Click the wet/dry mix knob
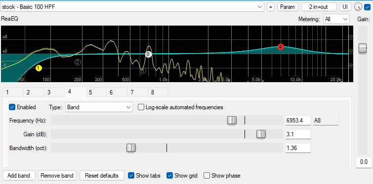 point(358,7)
